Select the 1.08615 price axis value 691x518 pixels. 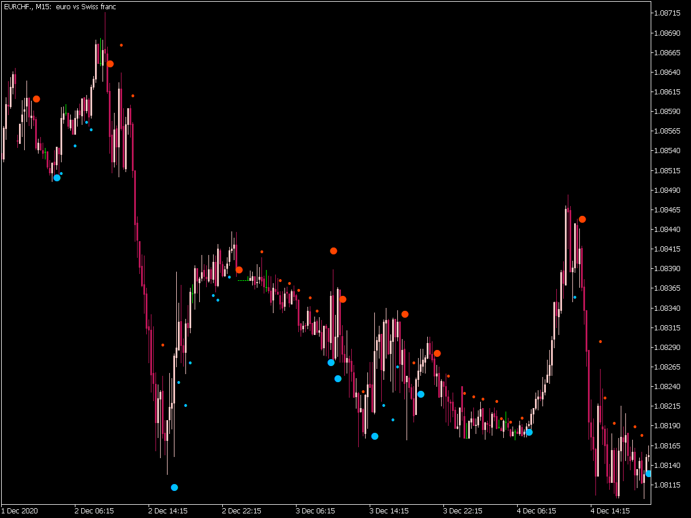[668, 92]
